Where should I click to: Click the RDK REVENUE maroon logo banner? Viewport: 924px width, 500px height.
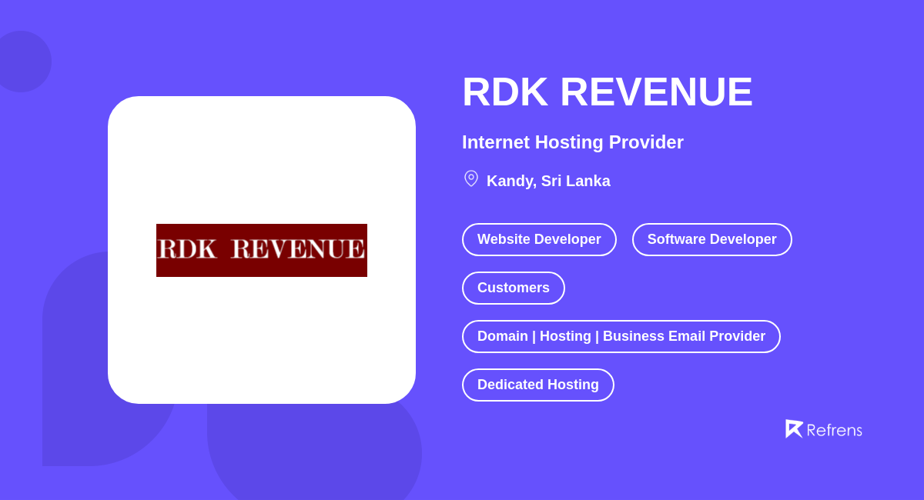pos(262,250)
